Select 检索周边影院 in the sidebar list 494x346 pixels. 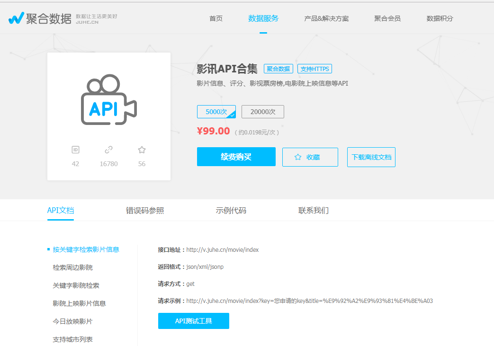73,267
